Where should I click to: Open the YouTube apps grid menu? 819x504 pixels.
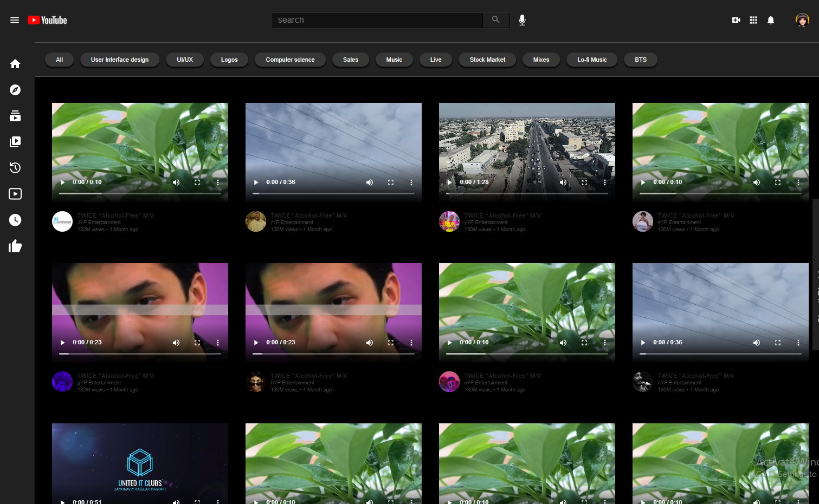[x=753, y=20]
